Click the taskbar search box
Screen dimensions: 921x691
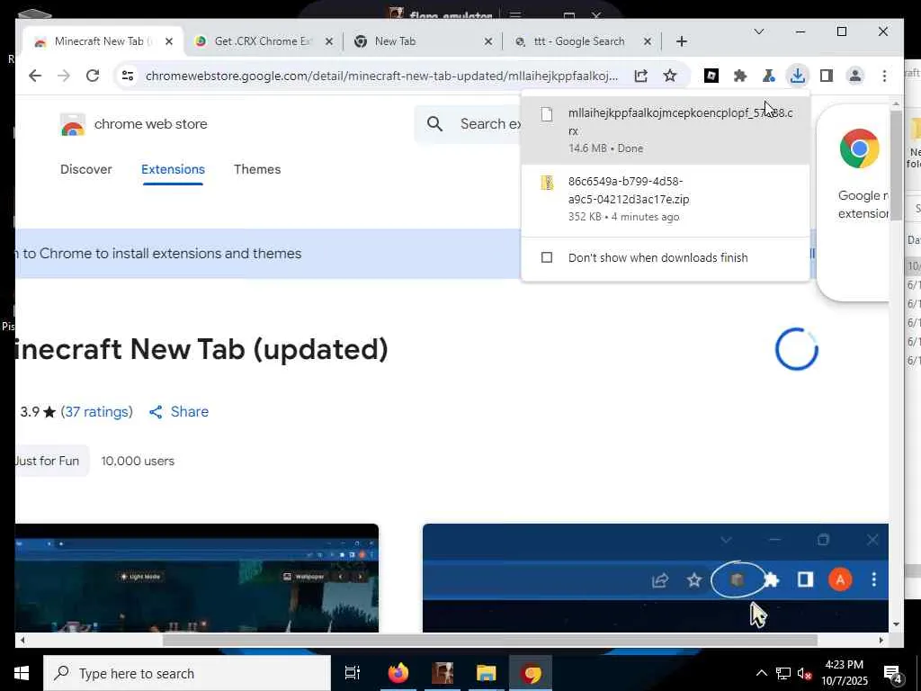pyautogui.click(x=187, y=673)
